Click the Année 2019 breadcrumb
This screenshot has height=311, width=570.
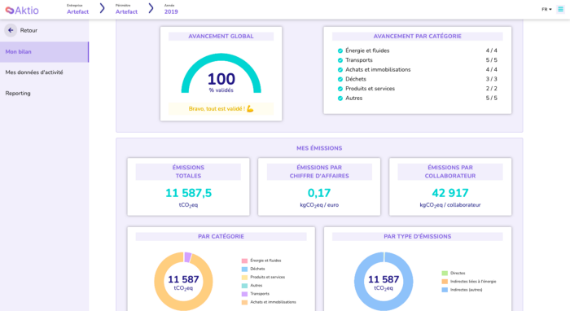pyautogui.click(x=171, y=10)
